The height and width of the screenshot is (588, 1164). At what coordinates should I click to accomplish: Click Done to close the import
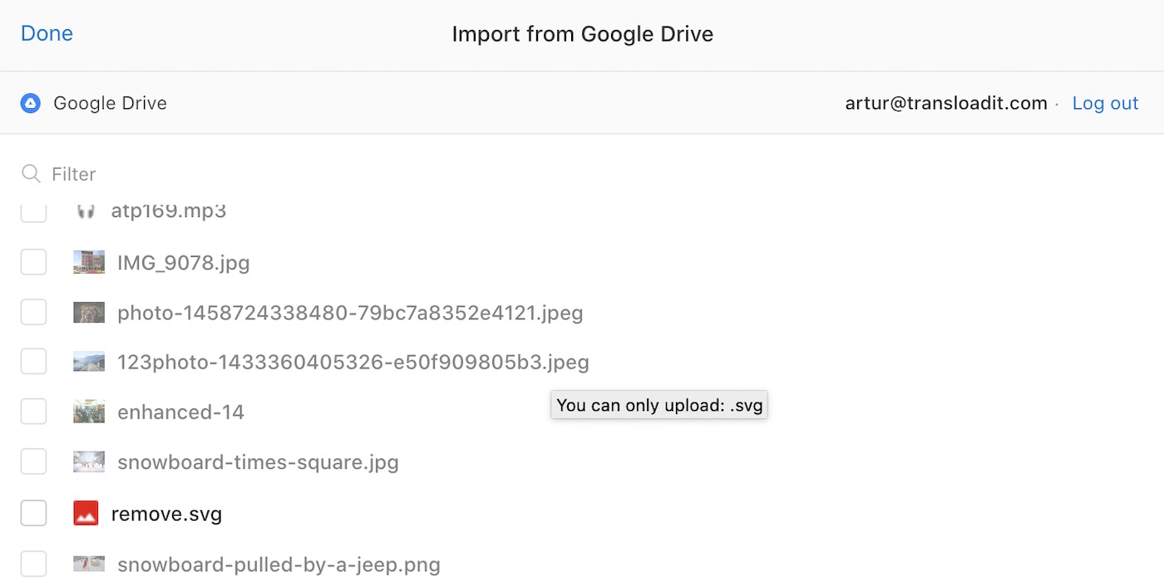[x=47, y=33]
